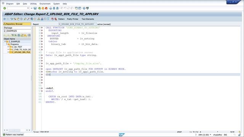Click the Pretty Printer button
Image resolution: width=244 pixels, height=137 pixels.
[x=72, y=19]
